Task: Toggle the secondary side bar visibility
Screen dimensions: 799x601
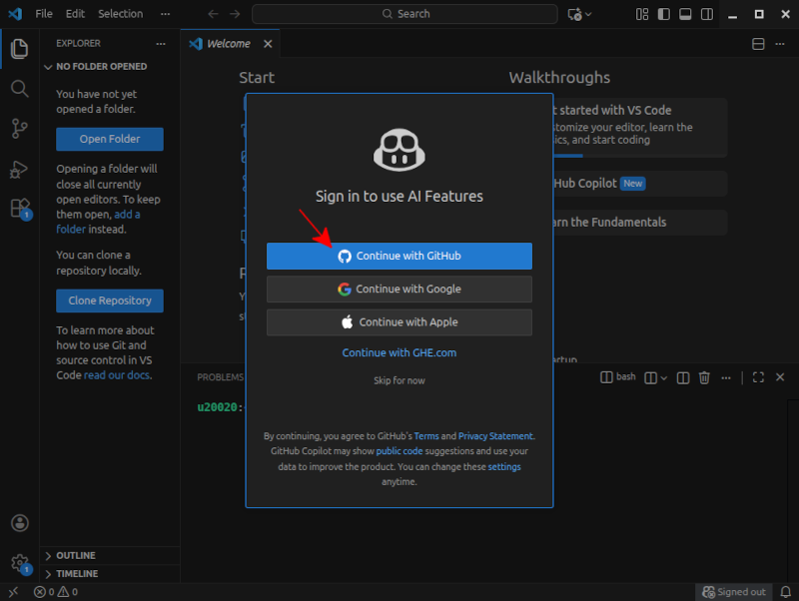Action: [x=706, y=14]
